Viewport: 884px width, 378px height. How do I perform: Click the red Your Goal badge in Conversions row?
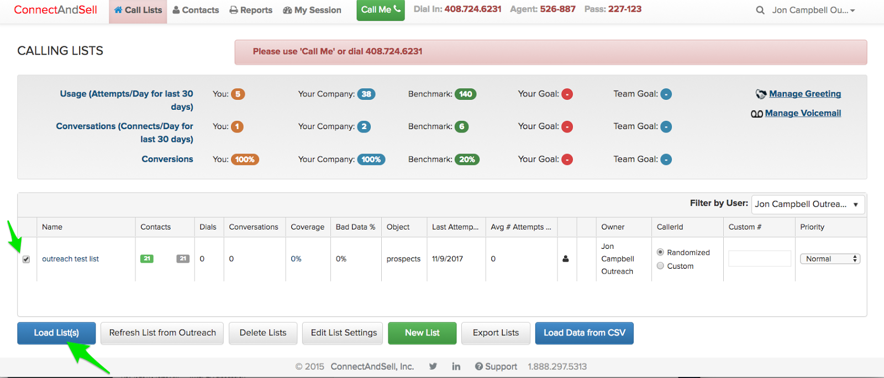[x=567, y=159]
